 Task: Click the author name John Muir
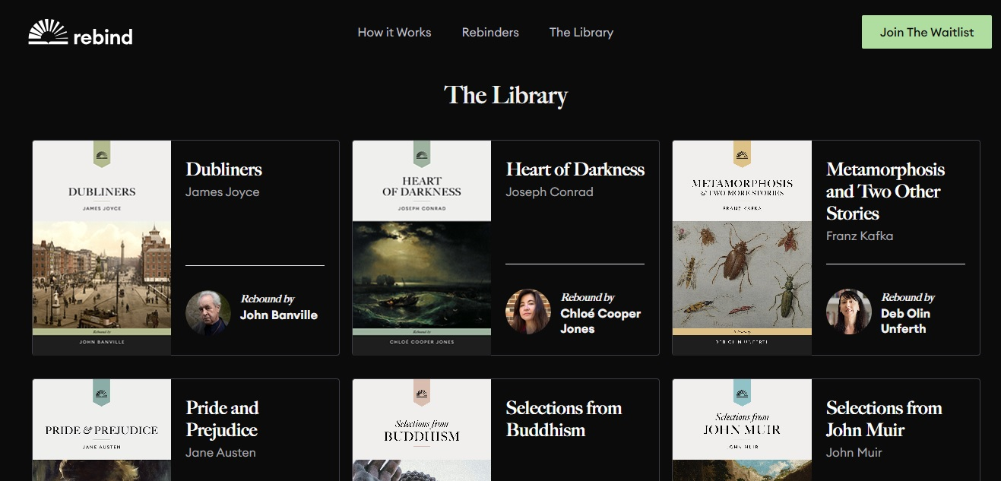pyautogui.click(x=856, y=453)
